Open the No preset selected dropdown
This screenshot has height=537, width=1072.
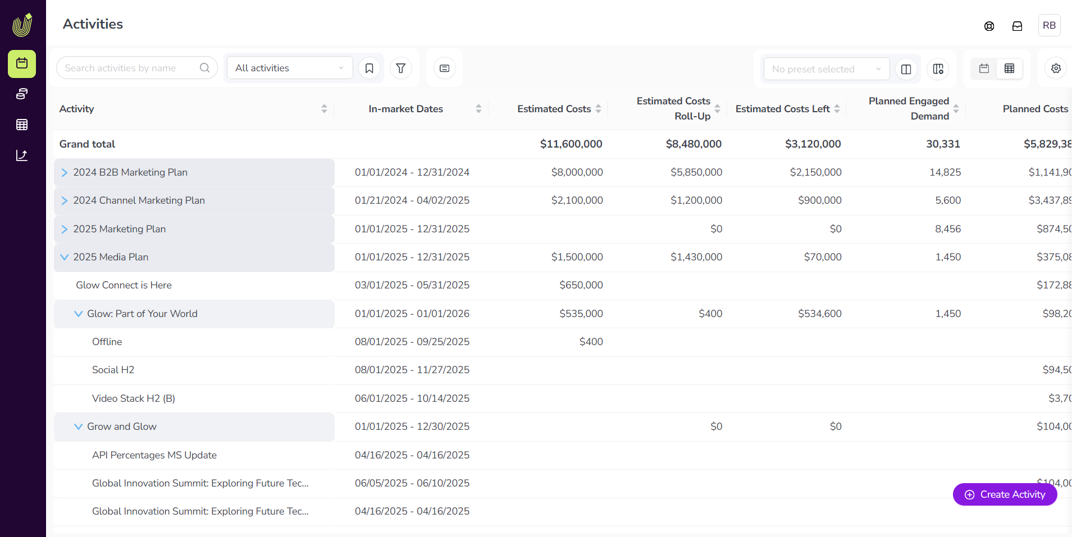click(x=826, y=69)
